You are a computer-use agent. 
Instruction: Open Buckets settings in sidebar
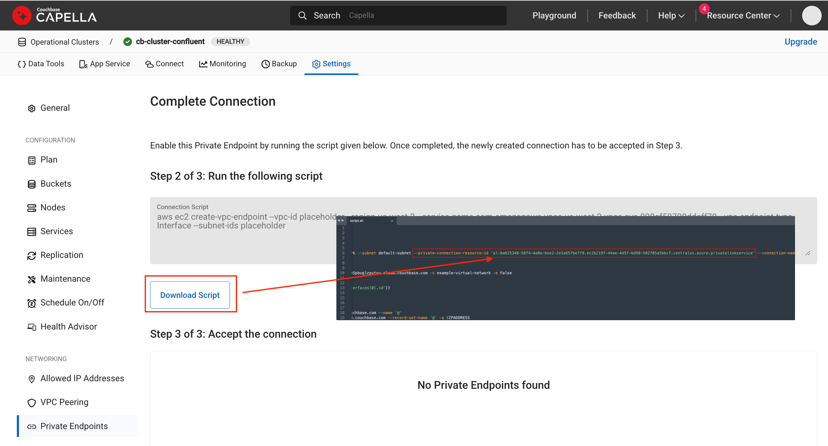[x=56, y=184]
